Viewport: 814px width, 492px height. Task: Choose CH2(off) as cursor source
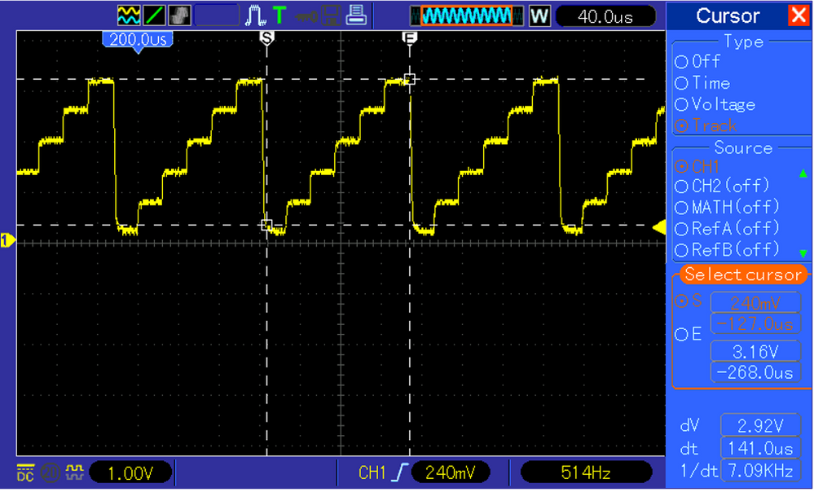click(722, 186)
